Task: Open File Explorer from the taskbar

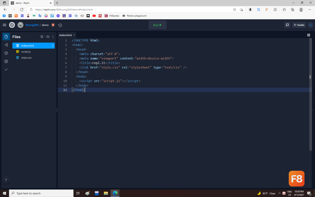Action: [106, 193]
